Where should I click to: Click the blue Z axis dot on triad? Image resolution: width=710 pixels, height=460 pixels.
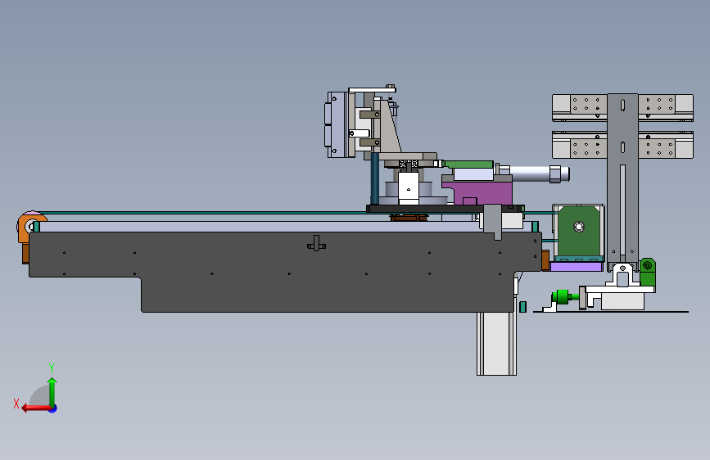point(53,408)
